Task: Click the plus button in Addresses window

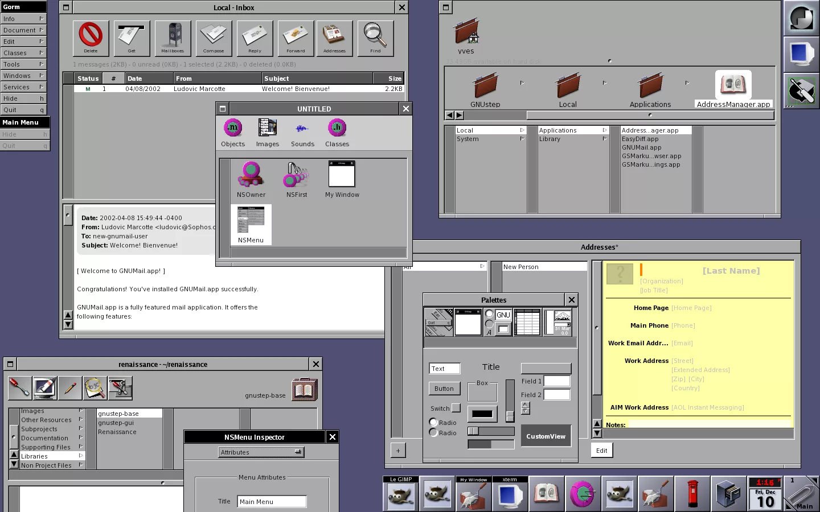Action: click(x=398, y=451)
